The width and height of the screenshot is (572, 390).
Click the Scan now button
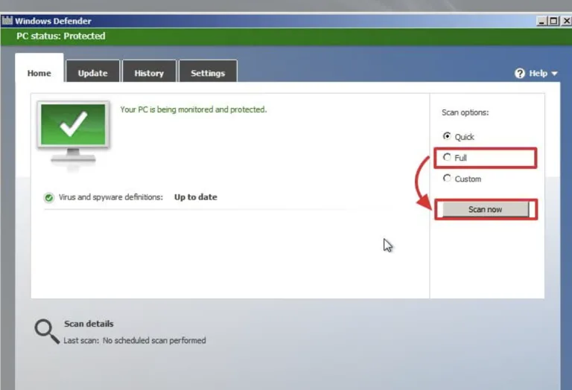pos(485,209)
